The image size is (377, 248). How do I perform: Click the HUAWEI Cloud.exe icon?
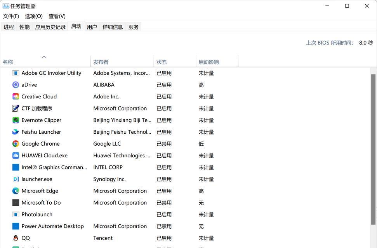pos(16,155)
